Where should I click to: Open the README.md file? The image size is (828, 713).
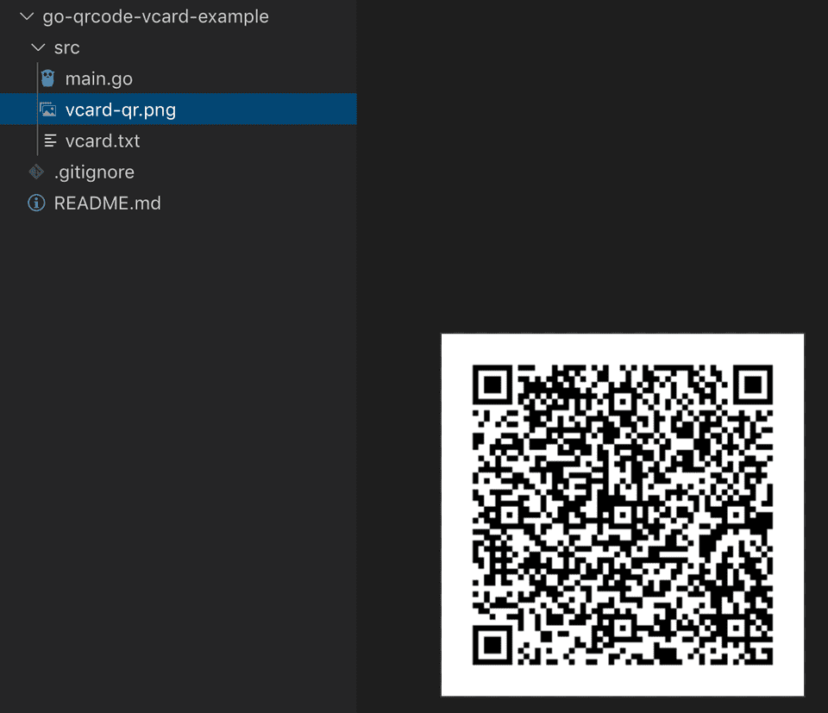(107, 203)
